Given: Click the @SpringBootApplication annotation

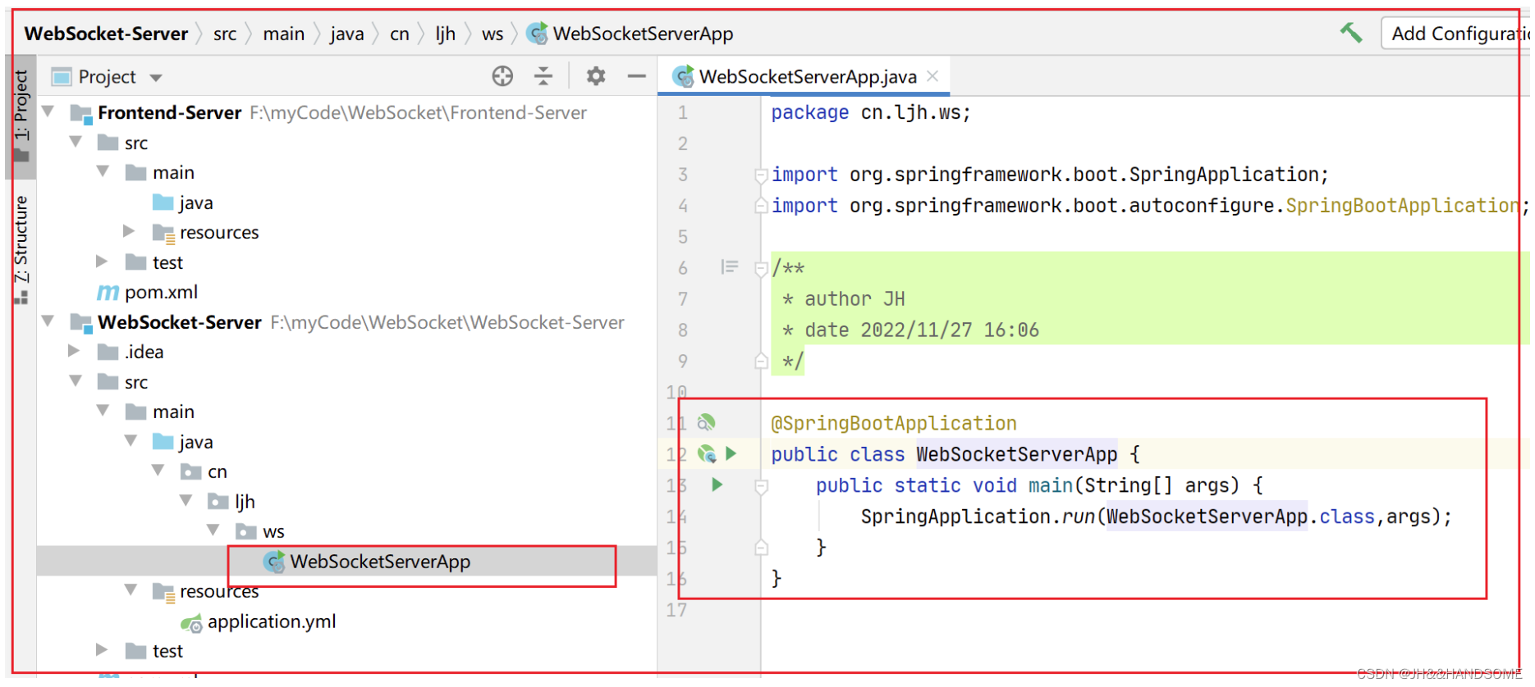Looking at the screenshot, I should pyautogui.click(x=893, y=424).
